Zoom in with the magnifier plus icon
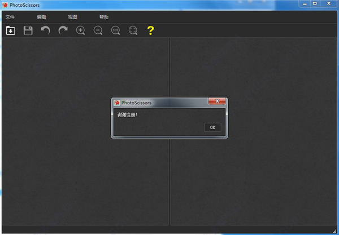The image size is (339, 235). click(x=80, y=30)
